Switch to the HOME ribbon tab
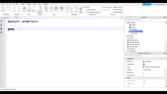Viewport: 167px width, 94px height. pyautogui.click(x=23, y=4)
